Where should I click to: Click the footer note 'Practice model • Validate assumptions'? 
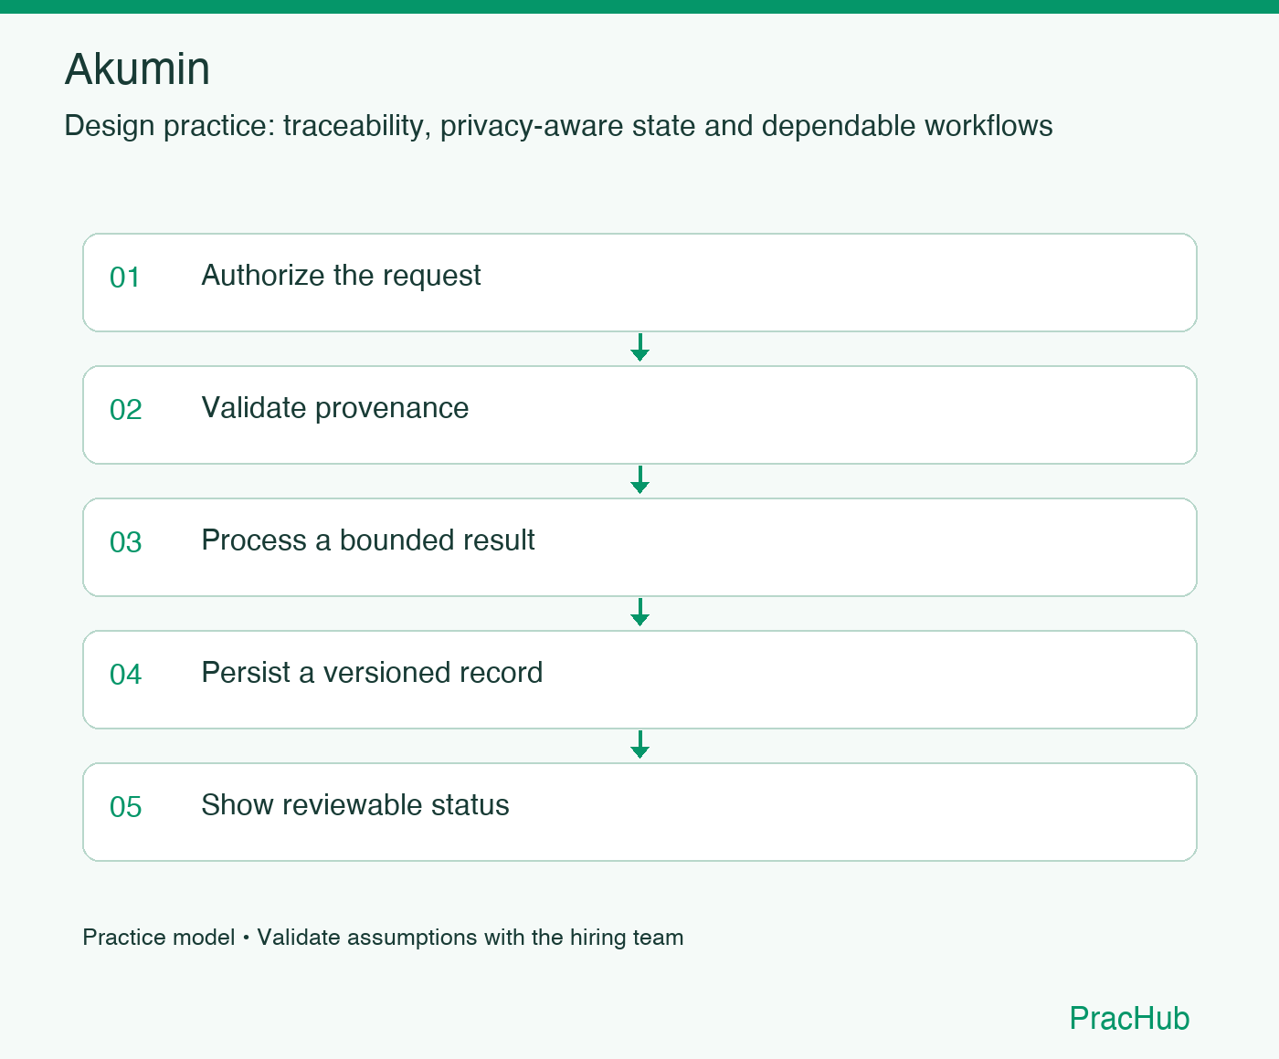tap(383, 938)
